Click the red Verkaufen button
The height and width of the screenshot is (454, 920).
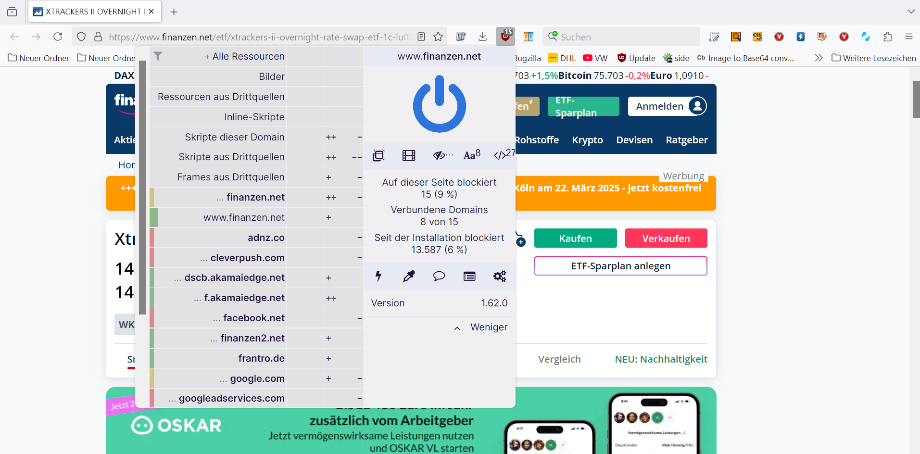[x=666, y=238]
